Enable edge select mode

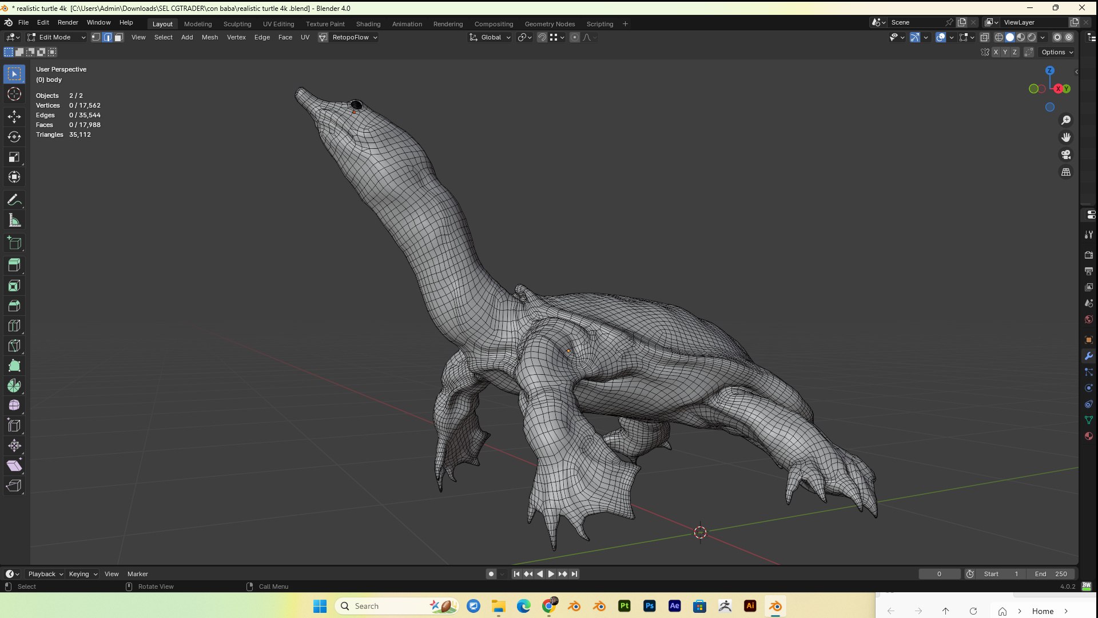click(107, 37)
